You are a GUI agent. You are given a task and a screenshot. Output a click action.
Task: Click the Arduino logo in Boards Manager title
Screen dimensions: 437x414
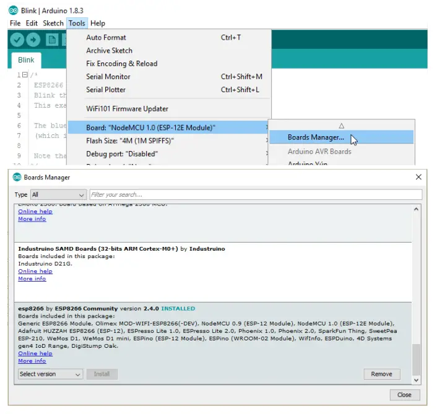(17, 177)
